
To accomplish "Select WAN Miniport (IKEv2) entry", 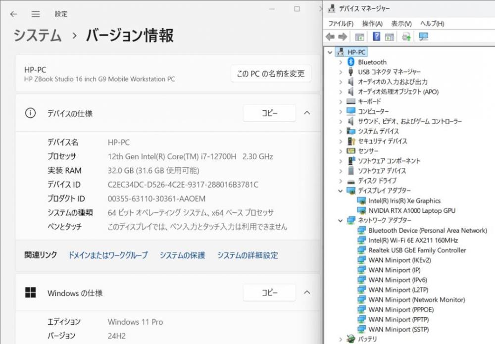I will pyautogui.click(x=399, y=260).
